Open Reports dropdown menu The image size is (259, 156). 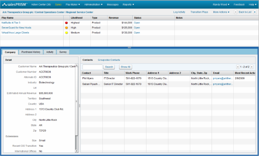[128, 4]
